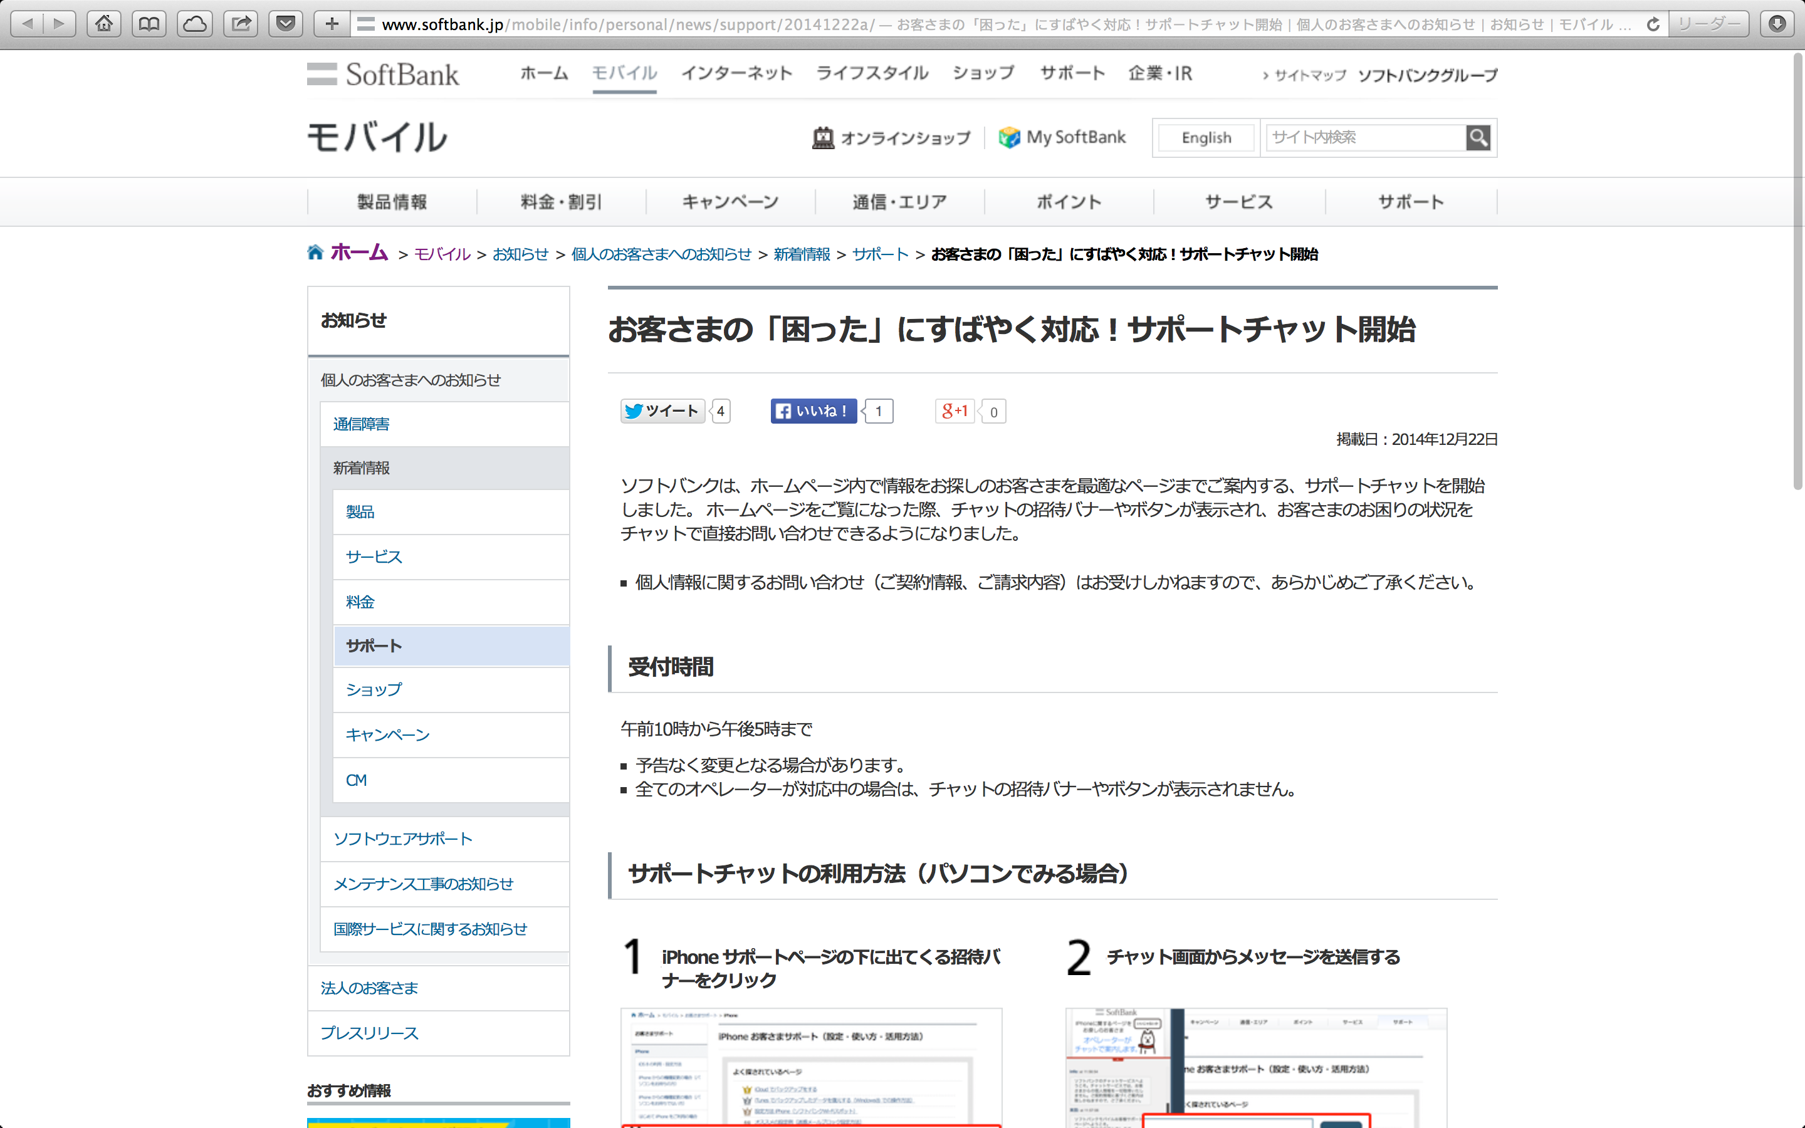Select 新着情報 in the sidebar
The image size is (1805, 1128).
pyautogui.click(x=444, y=467)
